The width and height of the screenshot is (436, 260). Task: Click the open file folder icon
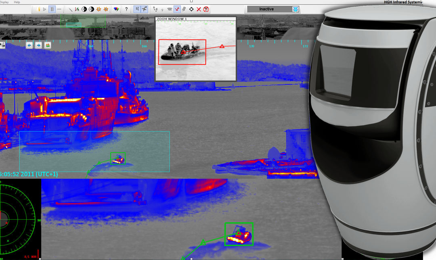pos(38,9)
